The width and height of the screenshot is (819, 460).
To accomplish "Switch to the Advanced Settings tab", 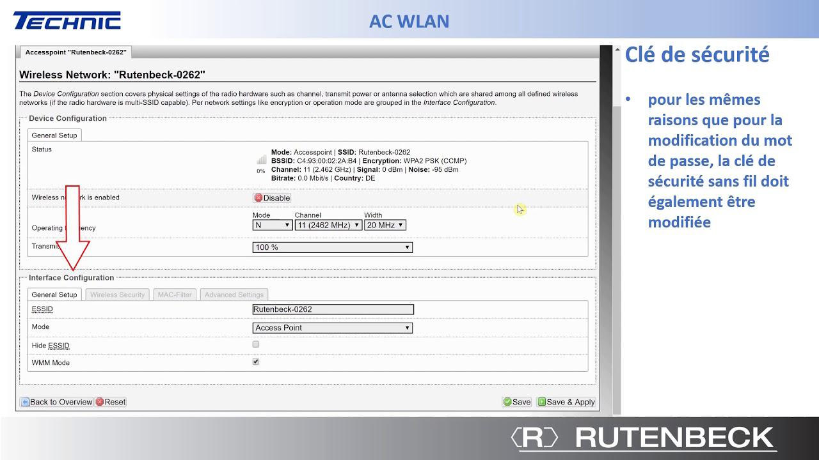I will (234, 295).
